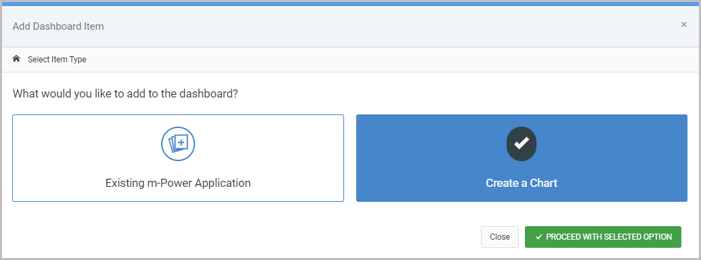The image size is (701, 260).
Task: Click the dashboard question heading text
Action: coord(125,94)
